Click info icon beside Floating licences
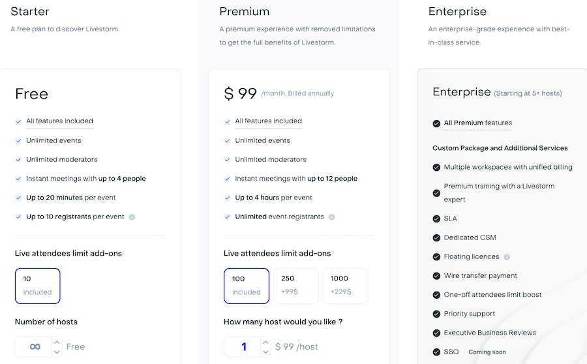The width and height of the screenshot is (587, 364). [x=507, y=257]
